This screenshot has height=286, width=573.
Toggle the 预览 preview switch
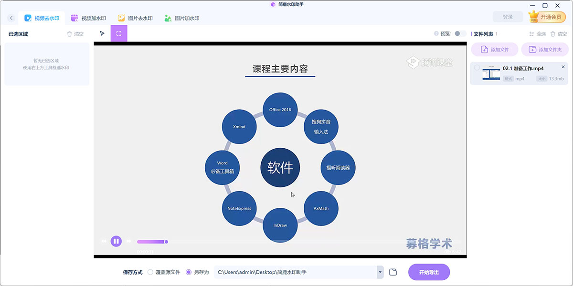(x=460, y=34)
